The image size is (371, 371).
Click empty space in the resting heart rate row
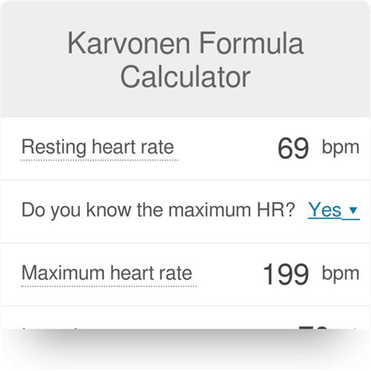tap(227, 148)
